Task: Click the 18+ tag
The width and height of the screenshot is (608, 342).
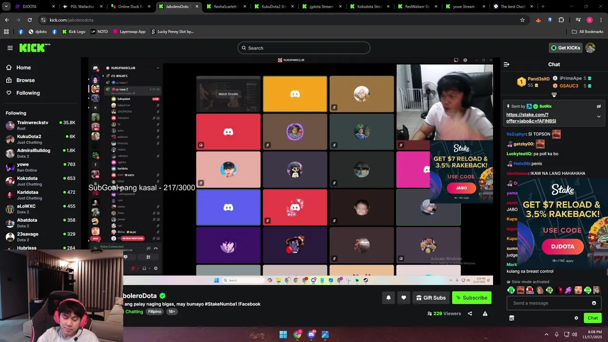Action: pyautogui.click(x=171, y=312)
